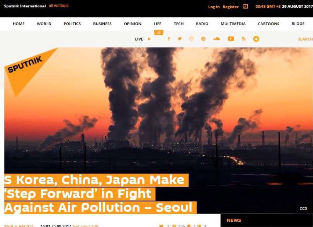Screen dimensions: 313x227
Task: Open the Pinterest social icon
Action: (x=203, y=39)
